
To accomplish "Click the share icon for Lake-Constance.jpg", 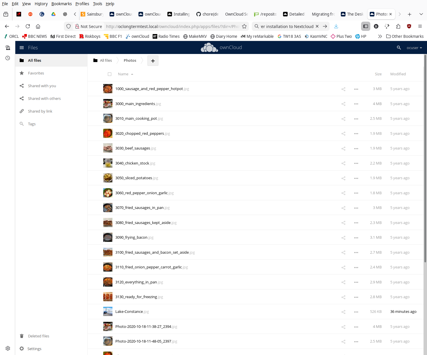I will [x=343, y=312].
